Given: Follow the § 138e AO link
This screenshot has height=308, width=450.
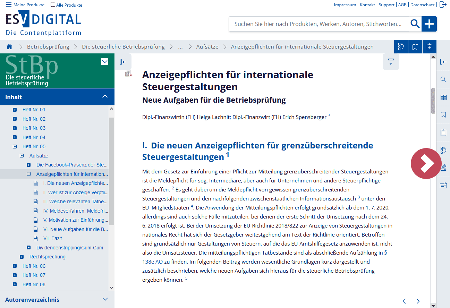Looking at the screenshot, I should pyautogui.click(x=152, y=262).
